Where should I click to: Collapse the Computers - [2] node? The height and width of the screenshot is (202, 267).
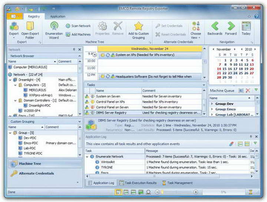pos(15,85)
